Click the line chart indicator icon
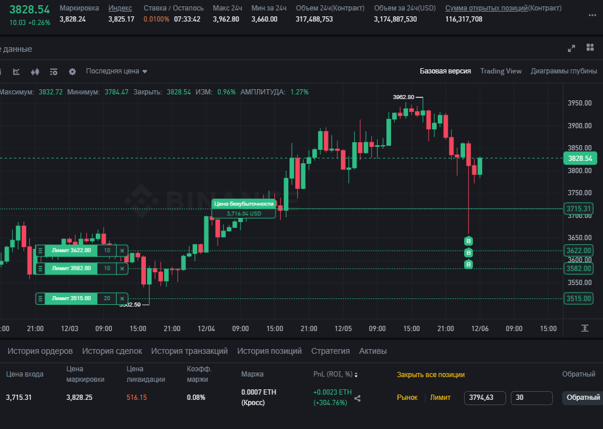603x429 pixels. (16, 72)
